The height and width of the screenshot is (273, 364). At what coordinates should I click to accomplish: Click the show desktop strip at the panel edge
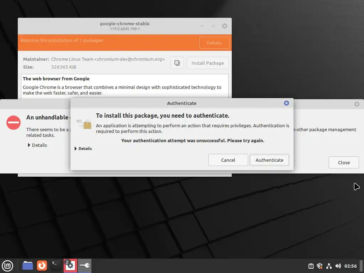[x=362, y=266]
